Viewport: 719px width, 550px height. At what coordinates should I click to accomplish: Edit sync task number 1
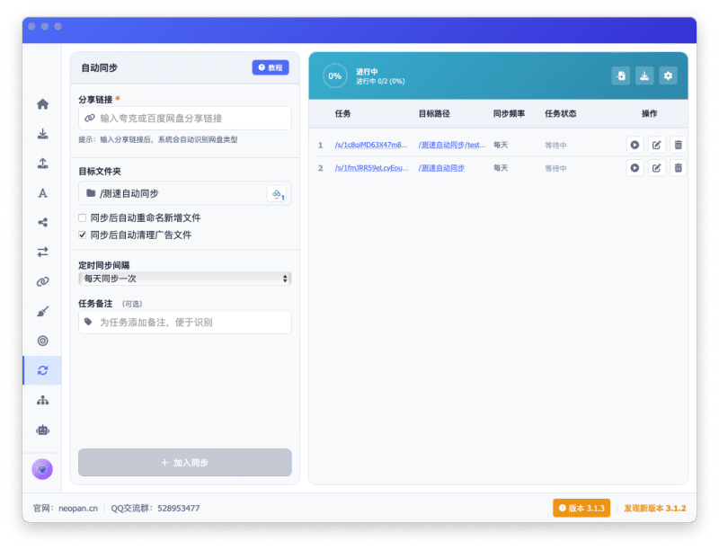(x=656, y=144)
